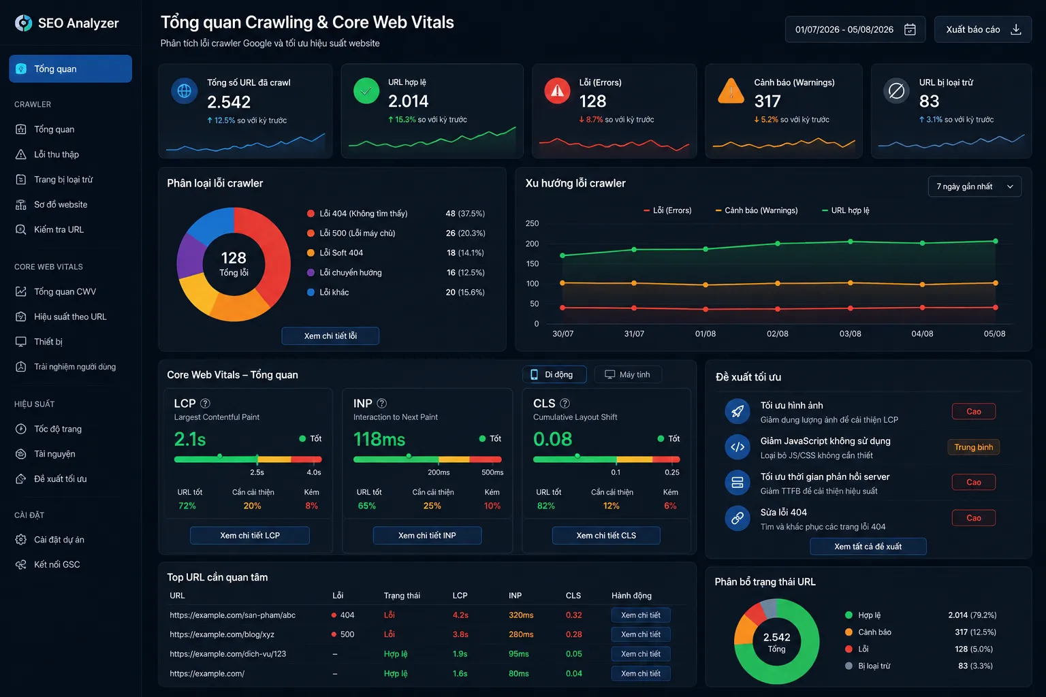
Task: Click the Sơ đồ website sitemap icon
Action: [21, 204]
